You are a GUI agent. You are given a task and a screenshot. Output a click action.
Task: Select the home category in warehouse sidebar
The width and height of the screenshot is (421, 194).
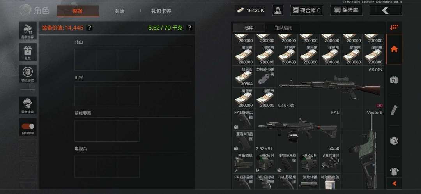click(x=394, y=49)
